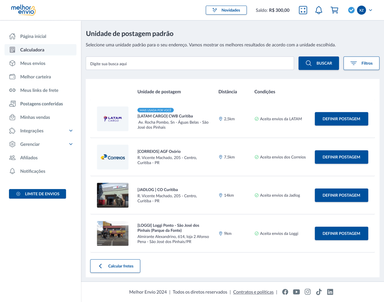
Task: Open the LinkedIn footer icon
Action: [330, 292]
